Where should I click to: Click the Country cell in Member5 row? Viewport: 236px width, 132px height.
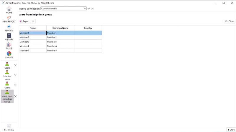[x=88, y=50]
